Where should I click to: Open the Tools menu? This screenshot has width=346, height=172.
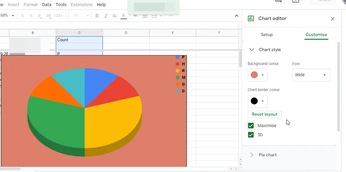point(61,5)
